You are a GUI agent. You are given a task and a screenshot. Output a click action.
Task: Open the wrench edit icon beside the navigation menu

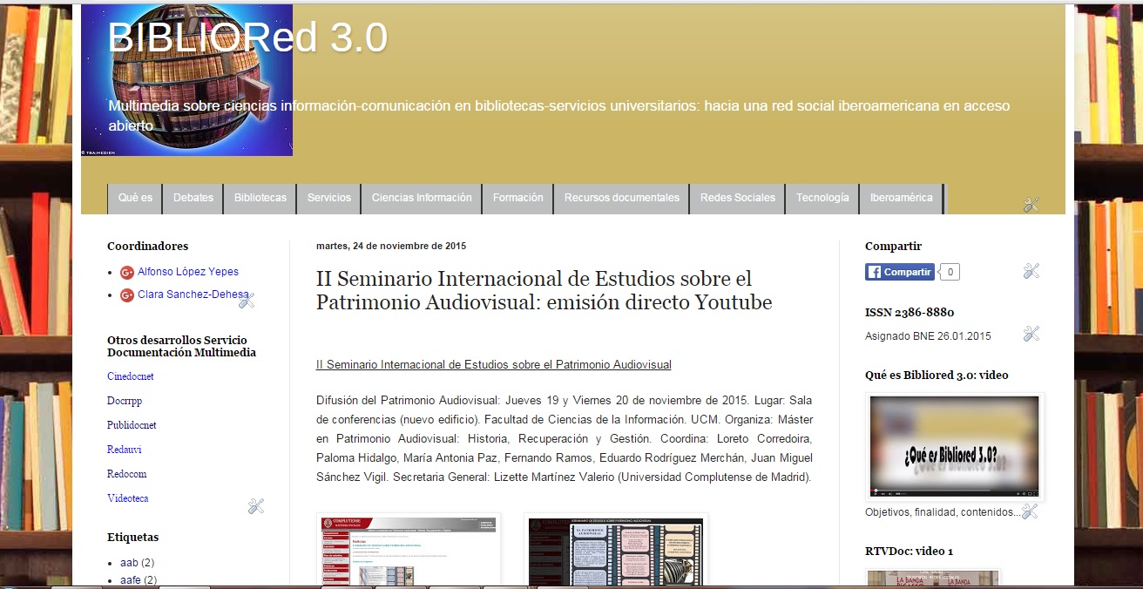pyautogui.click(x=1031, y=205)
